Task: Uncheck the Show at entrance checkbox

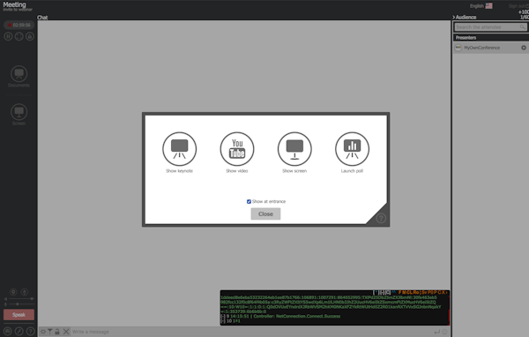Action: [x=249, y=202]
